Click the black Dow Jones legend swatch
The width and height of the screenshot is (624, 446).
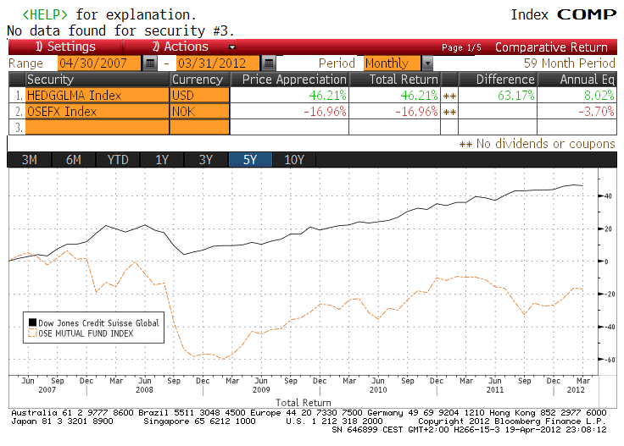point(32,322)
